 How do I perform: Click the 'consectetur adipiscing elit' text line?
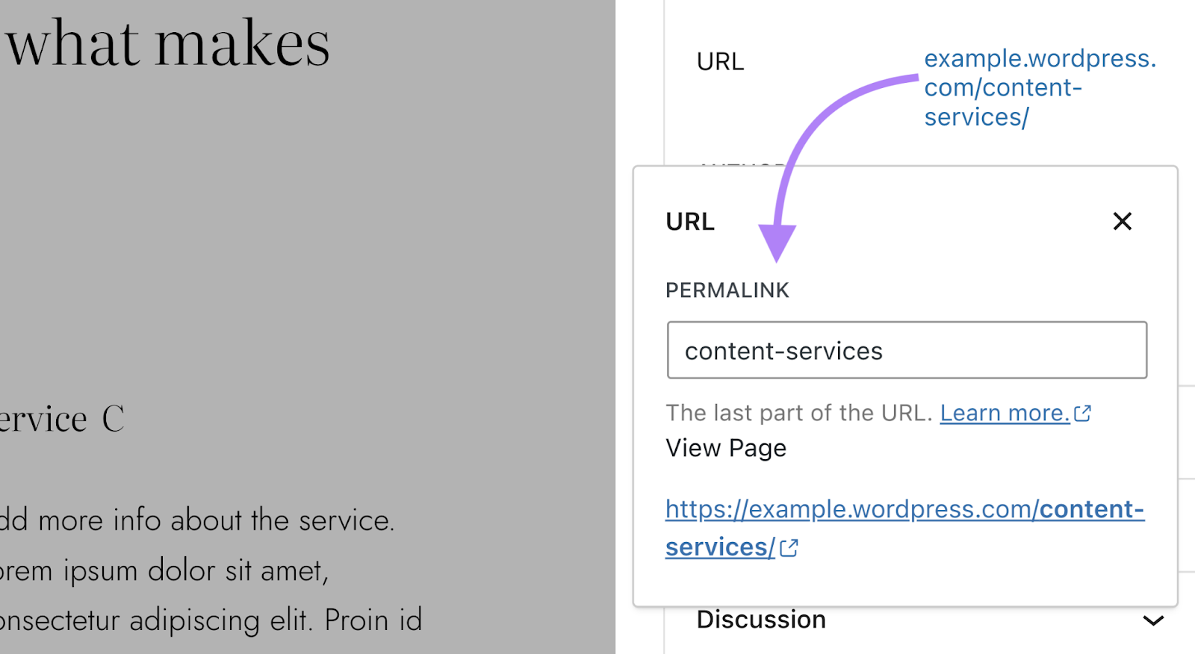(x=211, y=620)
